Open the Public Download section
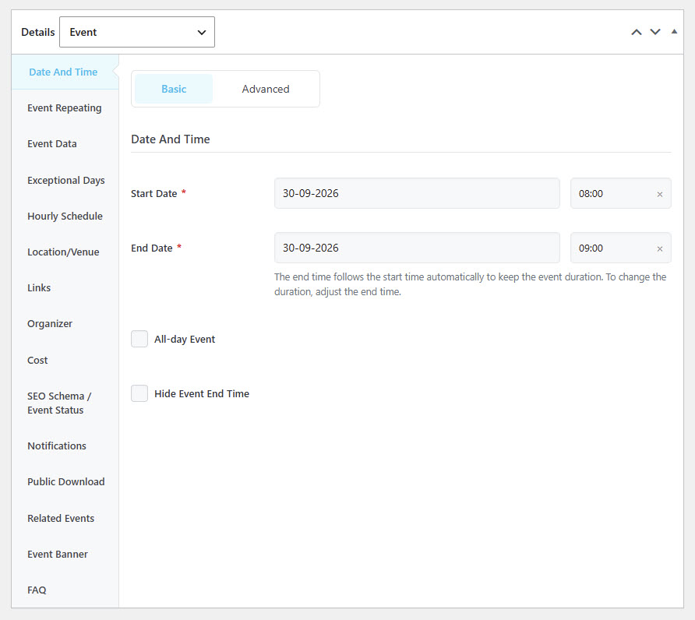 (65, 481)
